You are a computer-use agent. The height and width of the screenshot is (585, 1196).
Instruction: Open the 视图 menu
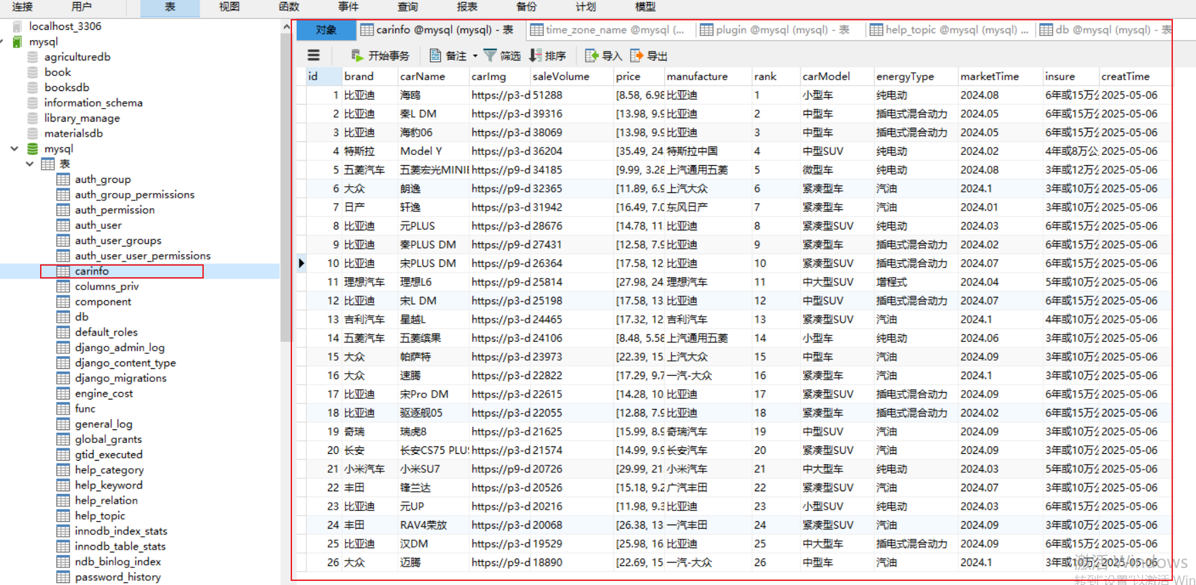[x=230, y=7]
